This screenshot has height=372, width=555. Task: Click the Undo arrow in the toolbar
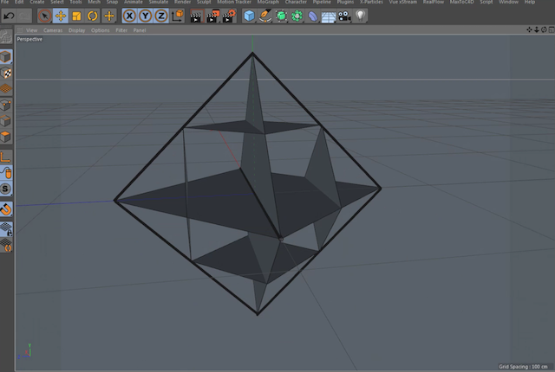click(9, 16)
